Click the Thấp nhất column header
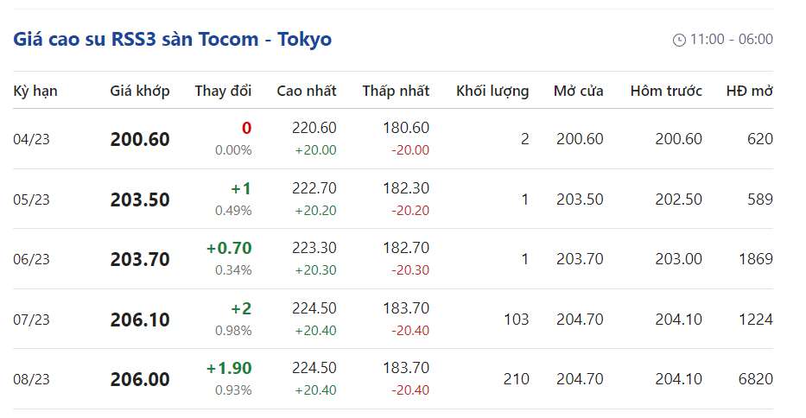The image size is (806, 418). 396,91
